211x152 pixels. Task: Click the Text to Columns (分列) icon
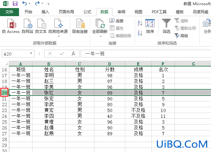click(207, 26)
